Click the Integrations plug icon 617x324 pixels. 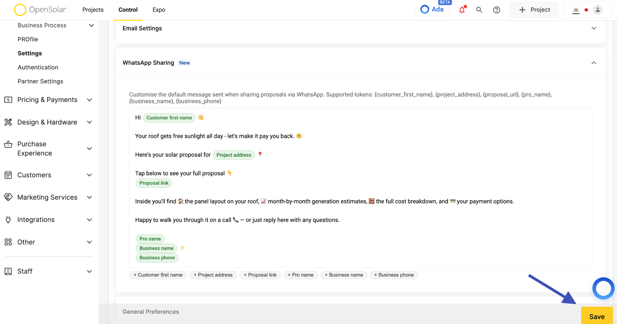pyautogui.click(x=8, y=220)
